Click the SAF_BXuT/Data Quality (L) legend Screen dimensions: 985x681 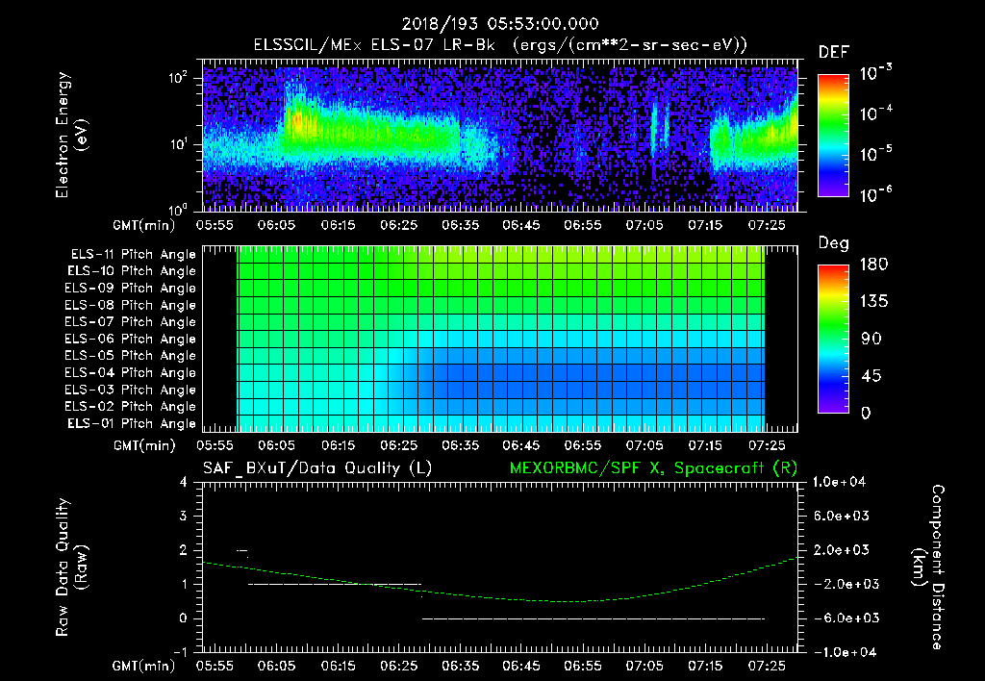(x=317, y=468)
